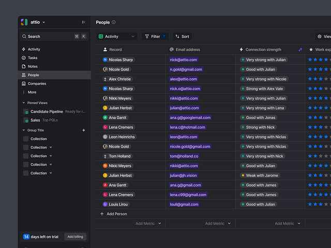Image resolution: width=331 pixels, height=248 pixels.
Task: Click the Filter button
Action: coord(155,37)
